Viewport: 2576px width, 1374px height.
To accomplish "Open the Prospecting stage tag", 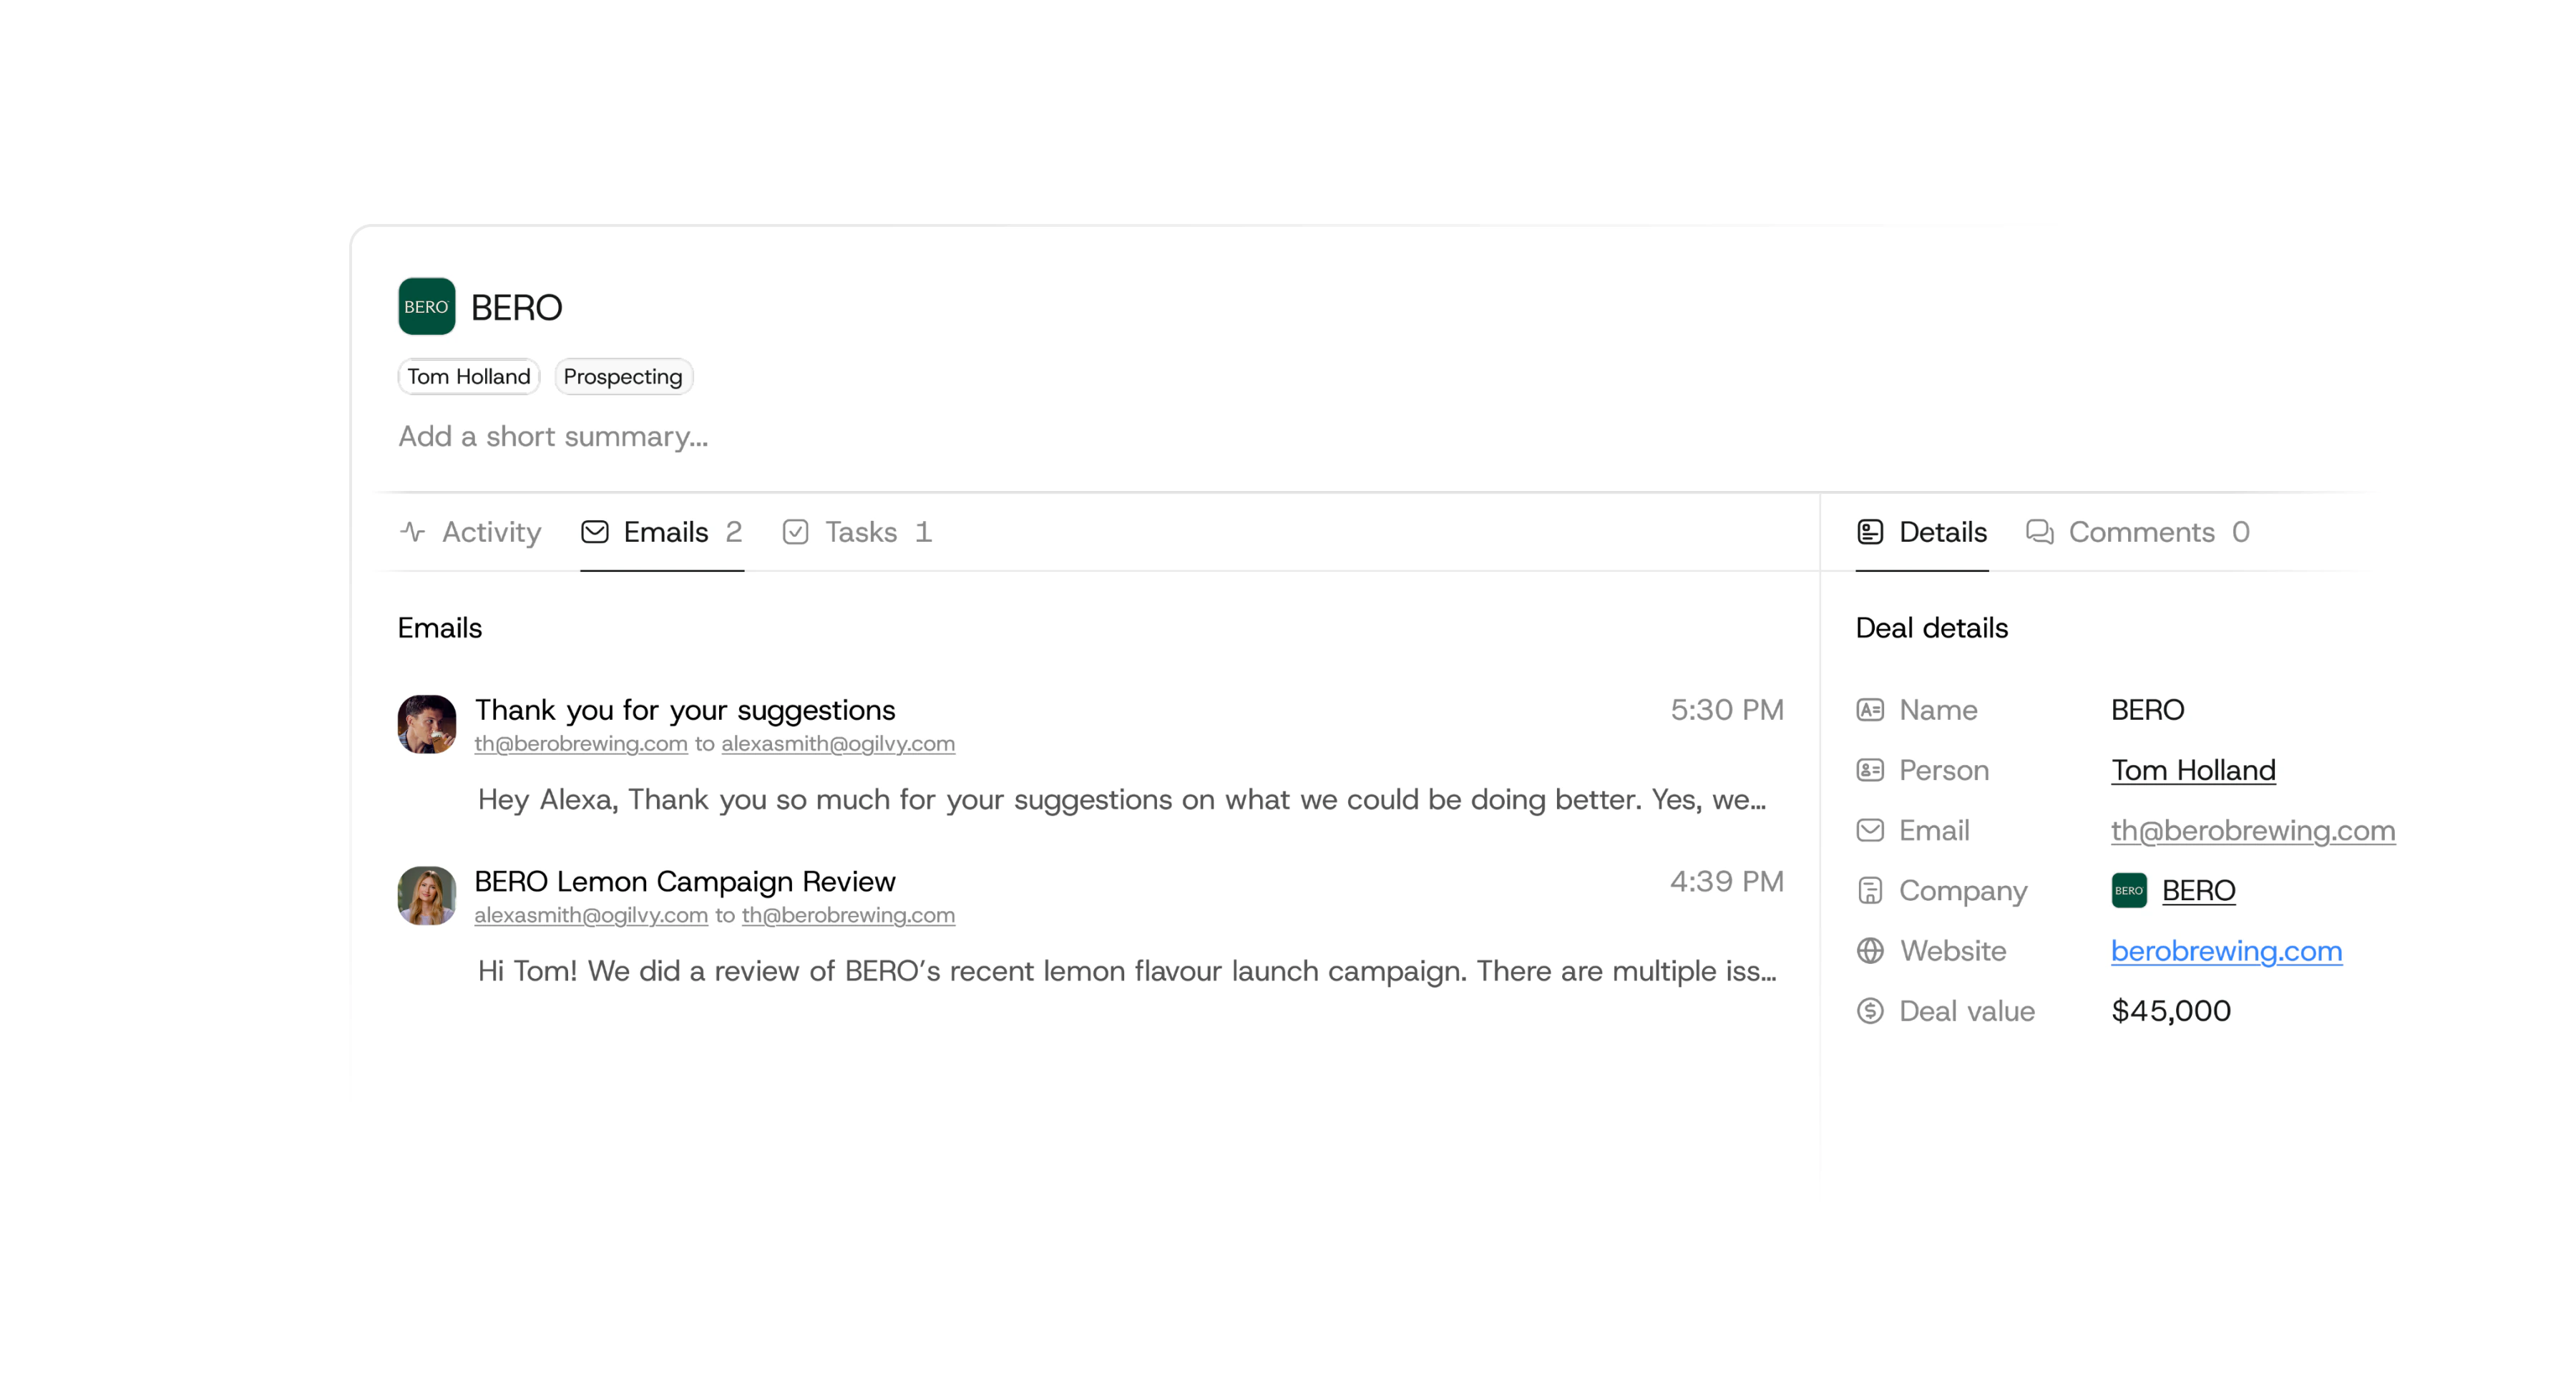I will pyautogui.click(x=623, y=377).
